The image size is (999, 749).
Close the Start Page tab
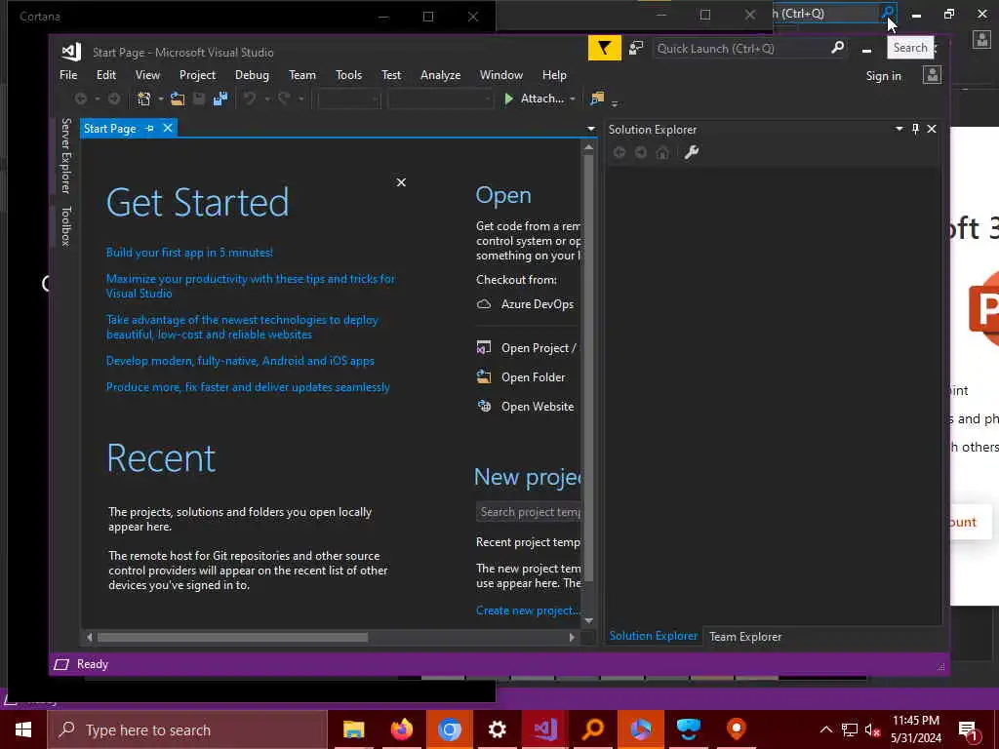coord(168,128)
